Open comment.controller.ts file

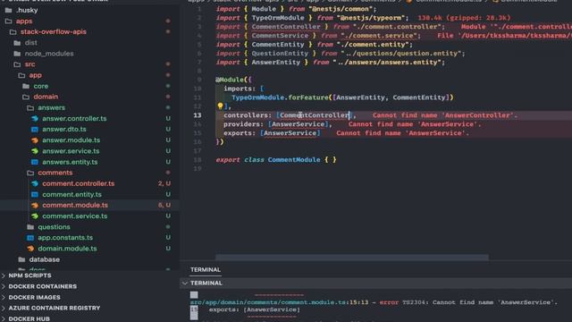click(79, 183)
